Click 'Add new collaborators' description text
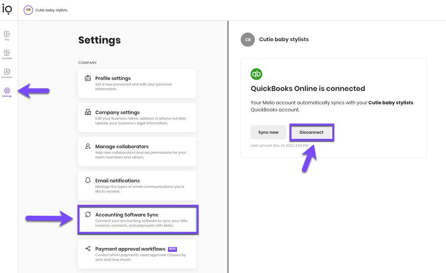Image resolution: width=446 pixels, height=273 pixels. click(x=141, y=155)
